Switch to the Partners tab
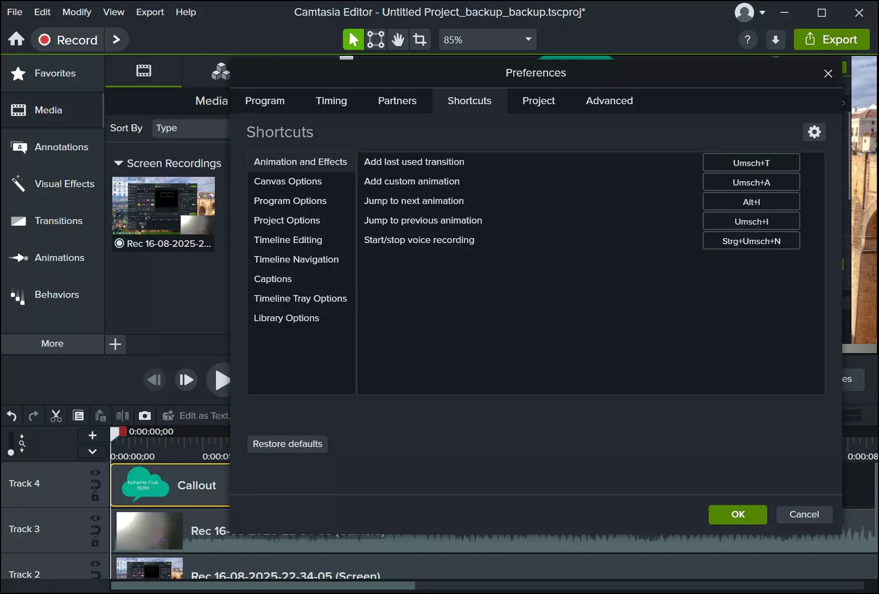This screenshot has height=594, width=879. (397, 101)
